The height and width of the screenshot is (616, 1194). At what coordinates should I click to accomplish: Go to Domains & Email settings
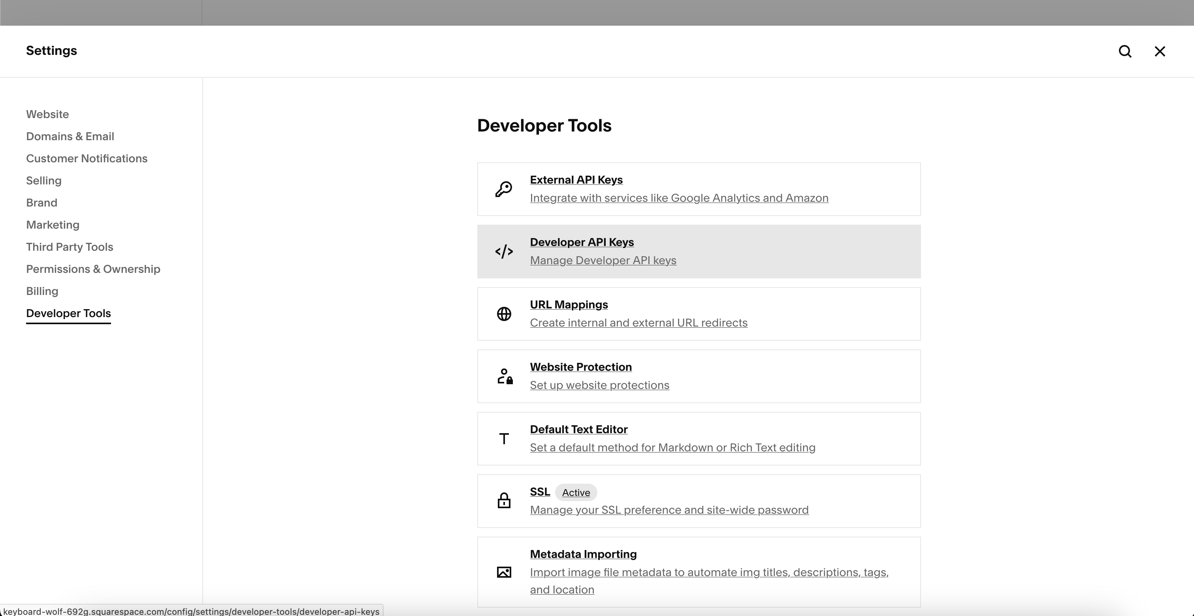[x=70, y=137]
